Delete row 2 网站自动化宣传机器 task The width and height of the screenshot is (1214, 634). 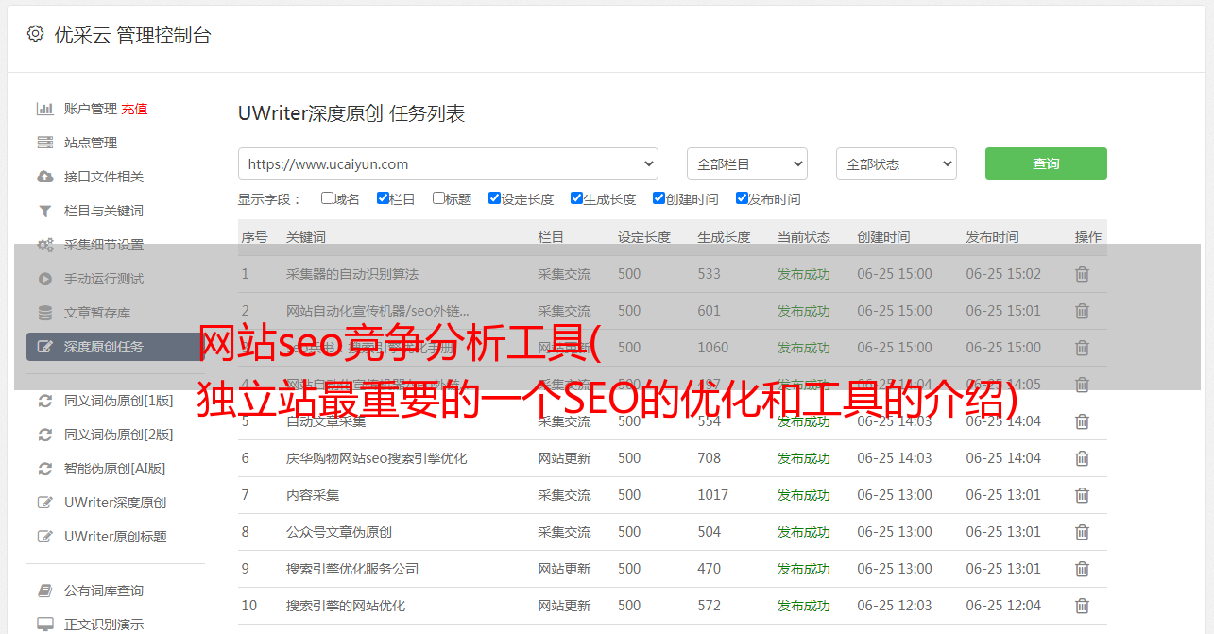(x=1082, y=311)
